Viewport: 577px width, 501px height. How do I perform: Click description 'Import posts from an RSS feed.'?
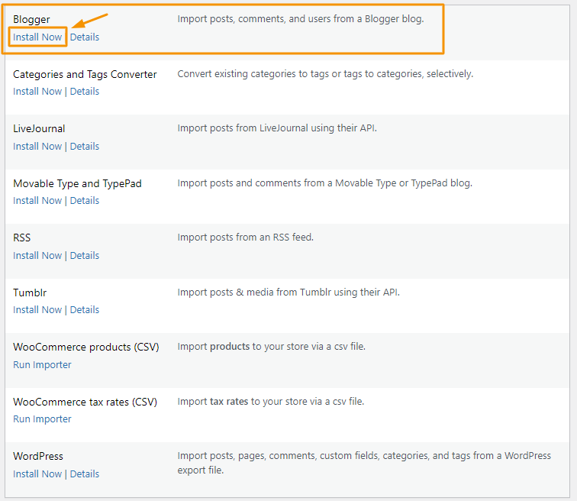(246, 238)
